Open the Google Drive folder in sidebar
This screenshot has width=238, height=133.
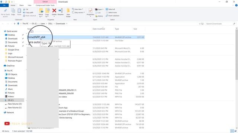point(13,50)
